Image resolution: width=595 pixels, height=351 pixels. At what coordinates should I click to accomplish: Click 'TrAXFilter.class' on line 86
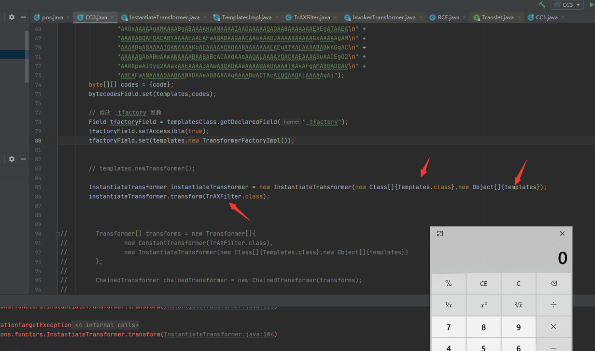click(x=234, y=197)
